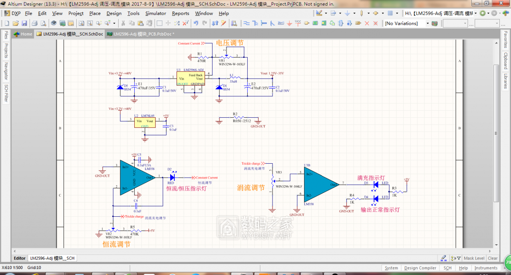Switch to the LM2596-Adj PCB.PcbDoc tab
Image resolution: width=511 pixels, height=275 pixels.
(x=140, y=34)
